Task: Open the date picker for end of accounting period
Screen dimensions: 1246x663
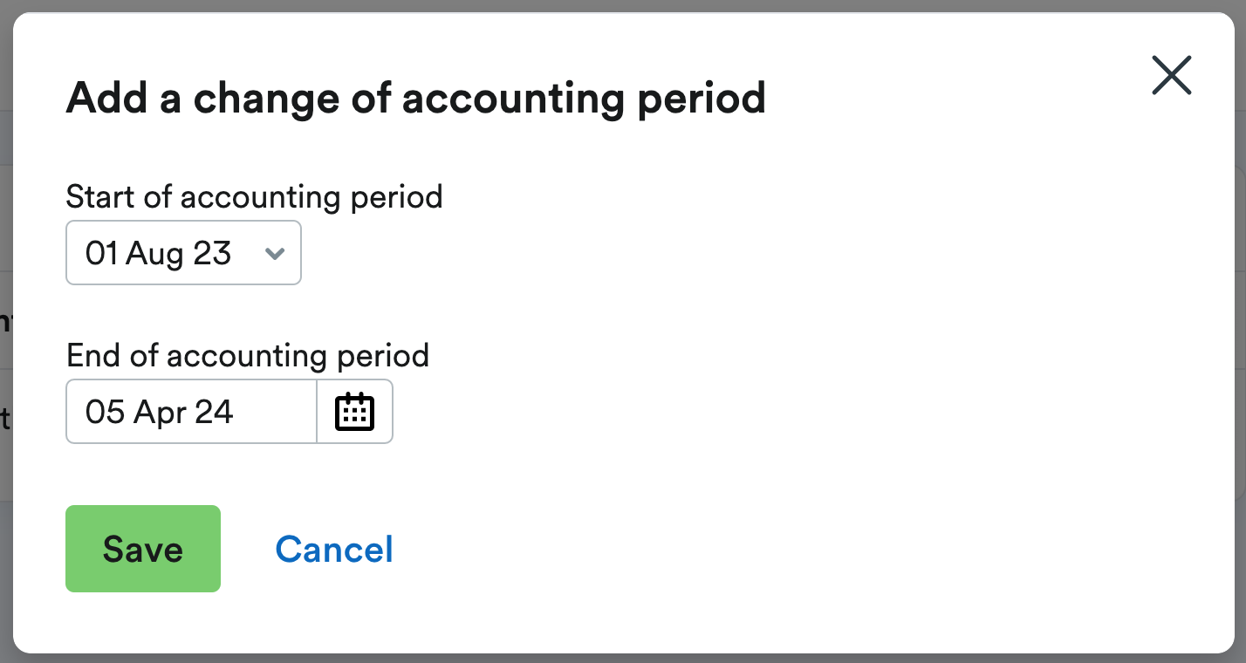Action: tap(354, 411)
